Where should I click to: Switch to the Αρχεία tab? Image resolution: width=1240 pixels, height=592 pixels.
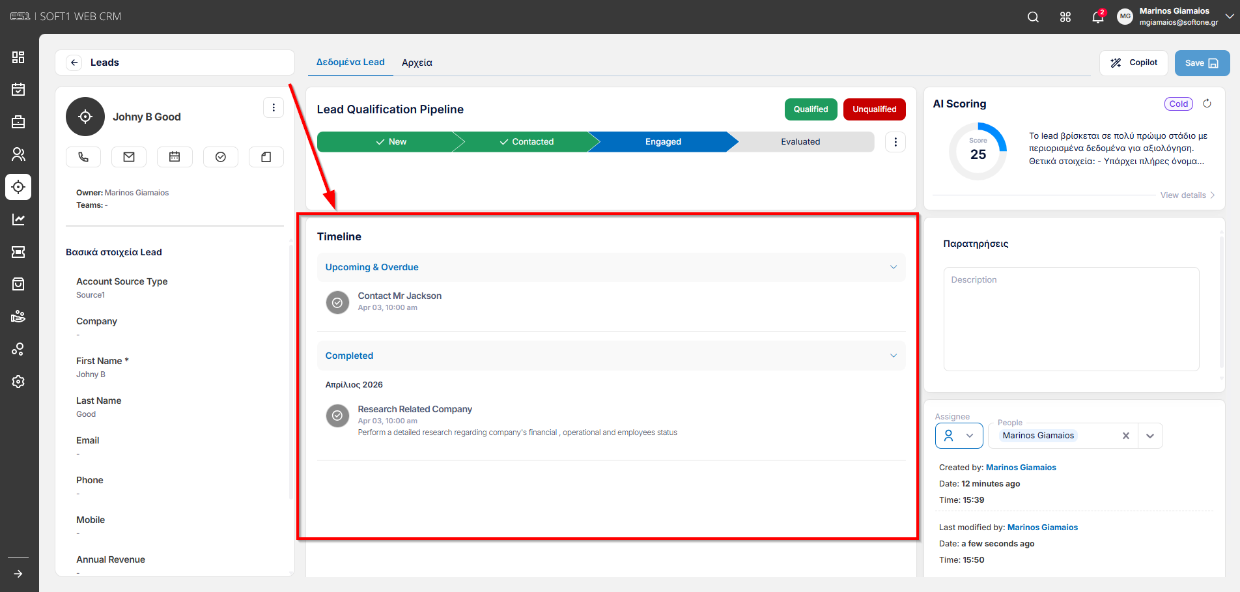(417, 63)
